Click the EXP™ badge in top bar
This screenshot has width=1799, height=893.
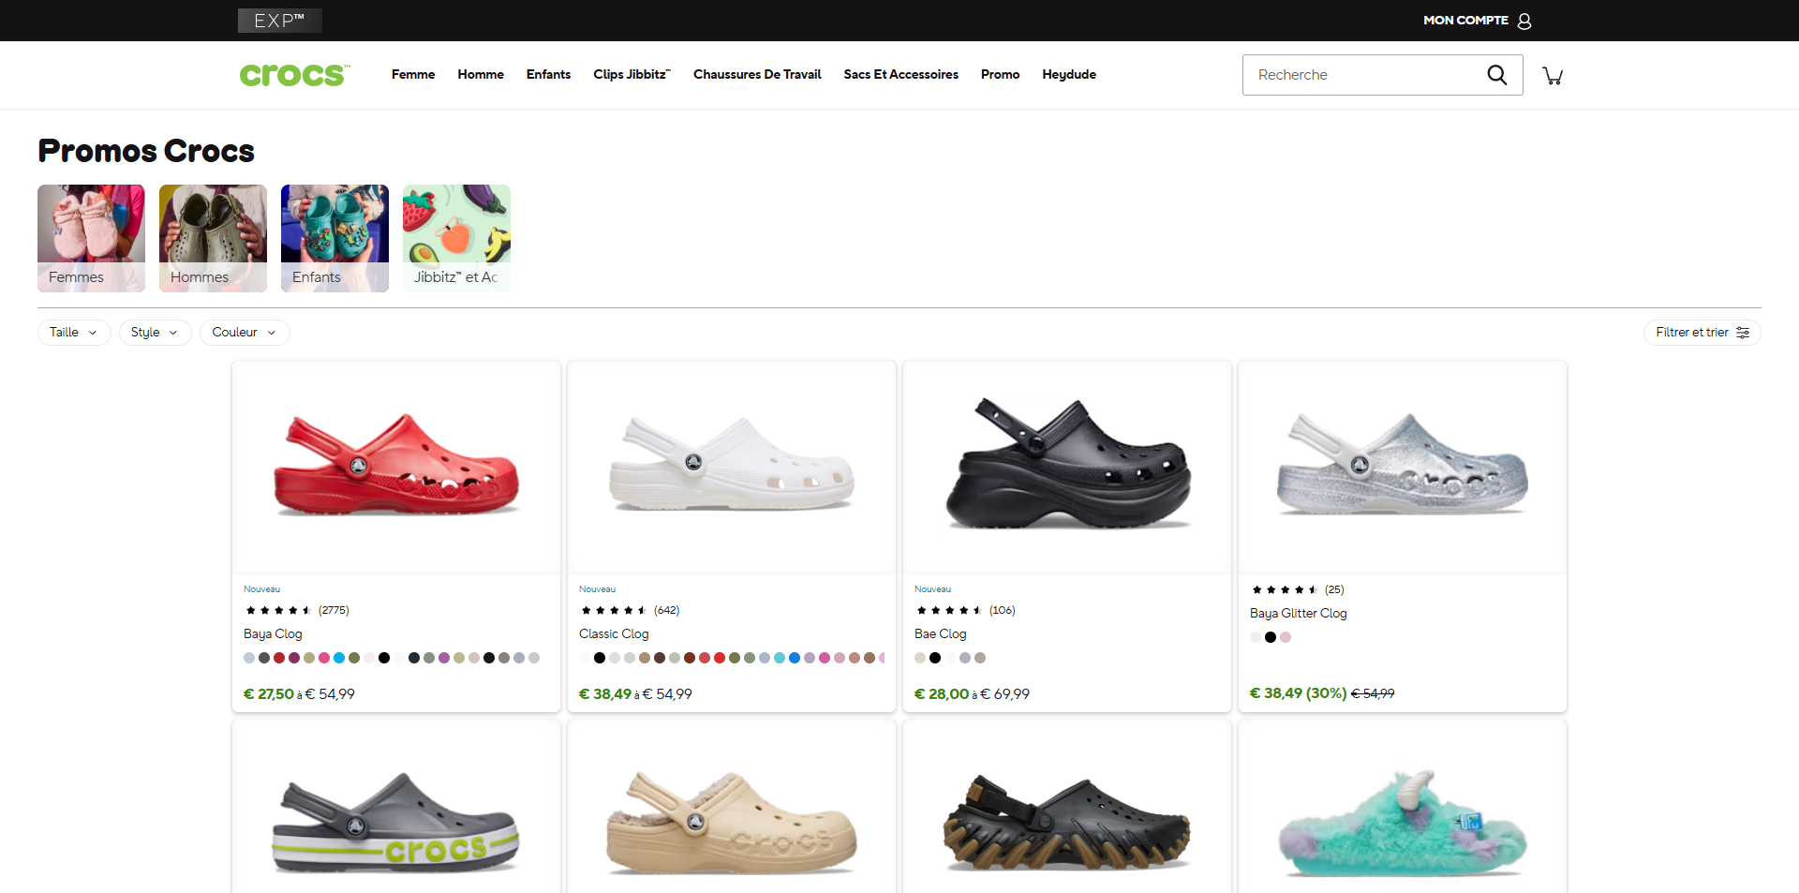280,21
